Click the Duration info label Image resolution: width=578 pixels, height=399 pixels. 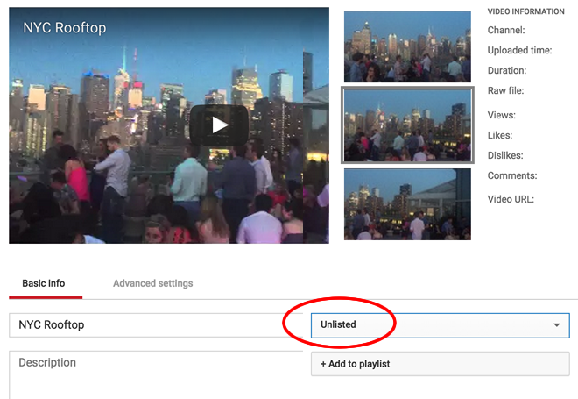tap(507, 71)
